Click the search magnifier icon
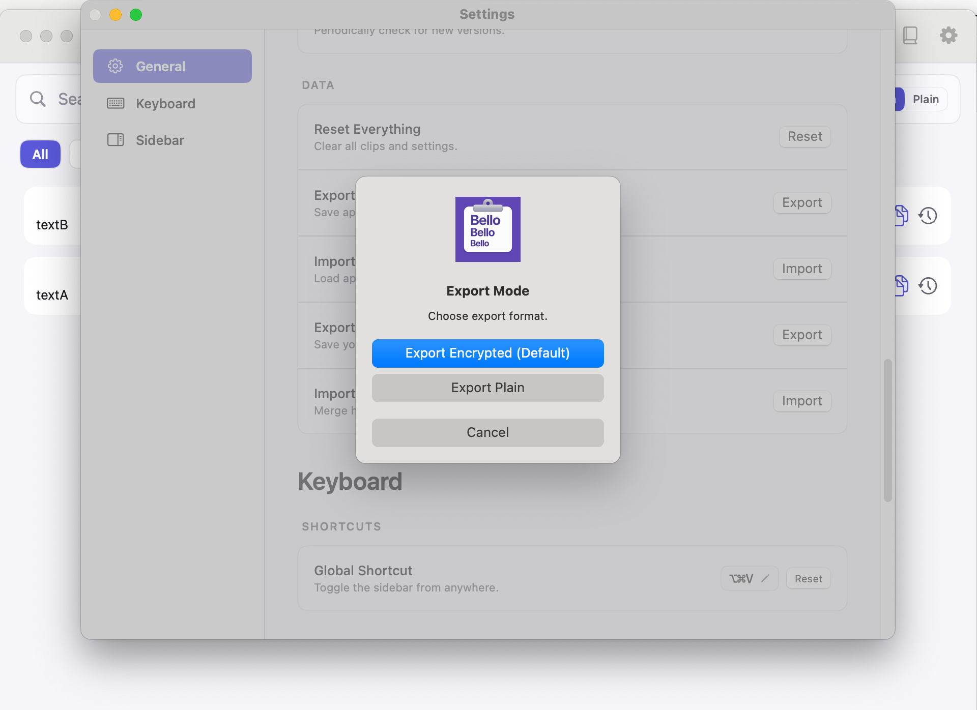The height and width of the screenshot is (710, 977). pyautogui.click(x=37, y=99)
